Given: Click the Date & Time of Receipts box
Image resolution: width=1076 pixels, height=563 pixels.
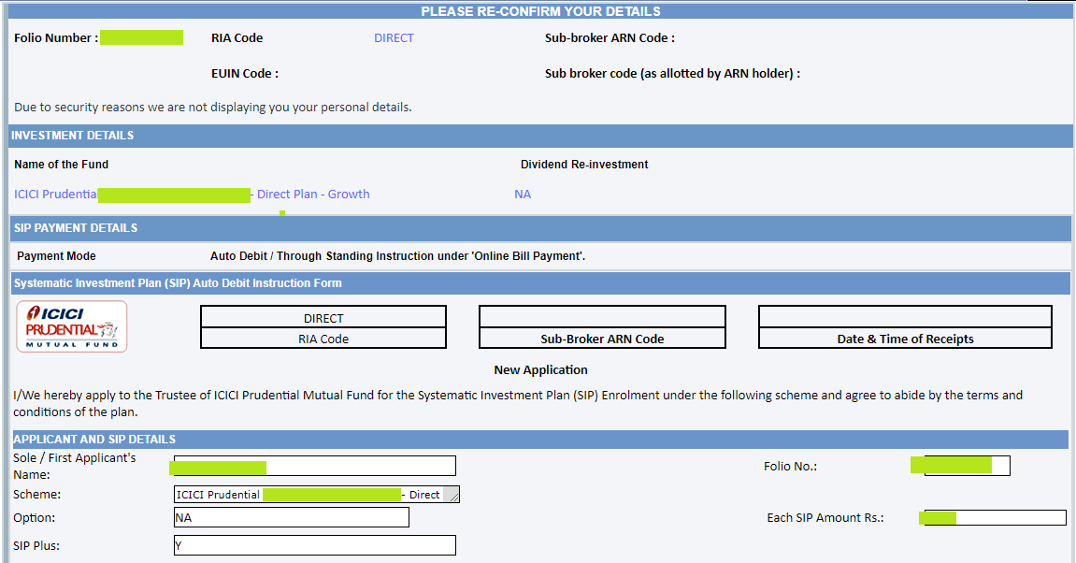Looking at the screenshot, I should click(904, 339).
